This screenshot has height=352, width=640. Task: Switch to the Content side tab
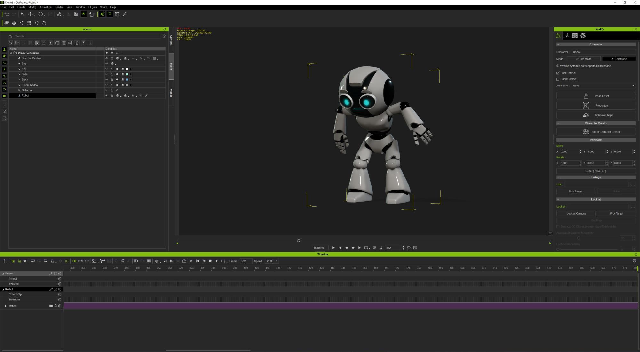pos(171,40)
